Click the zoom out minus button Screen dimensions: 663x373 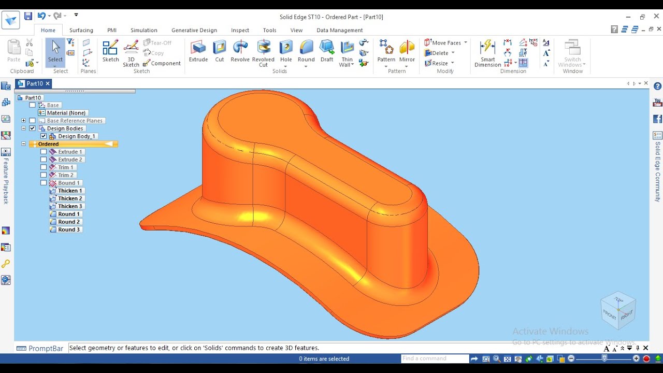point(571,358)
